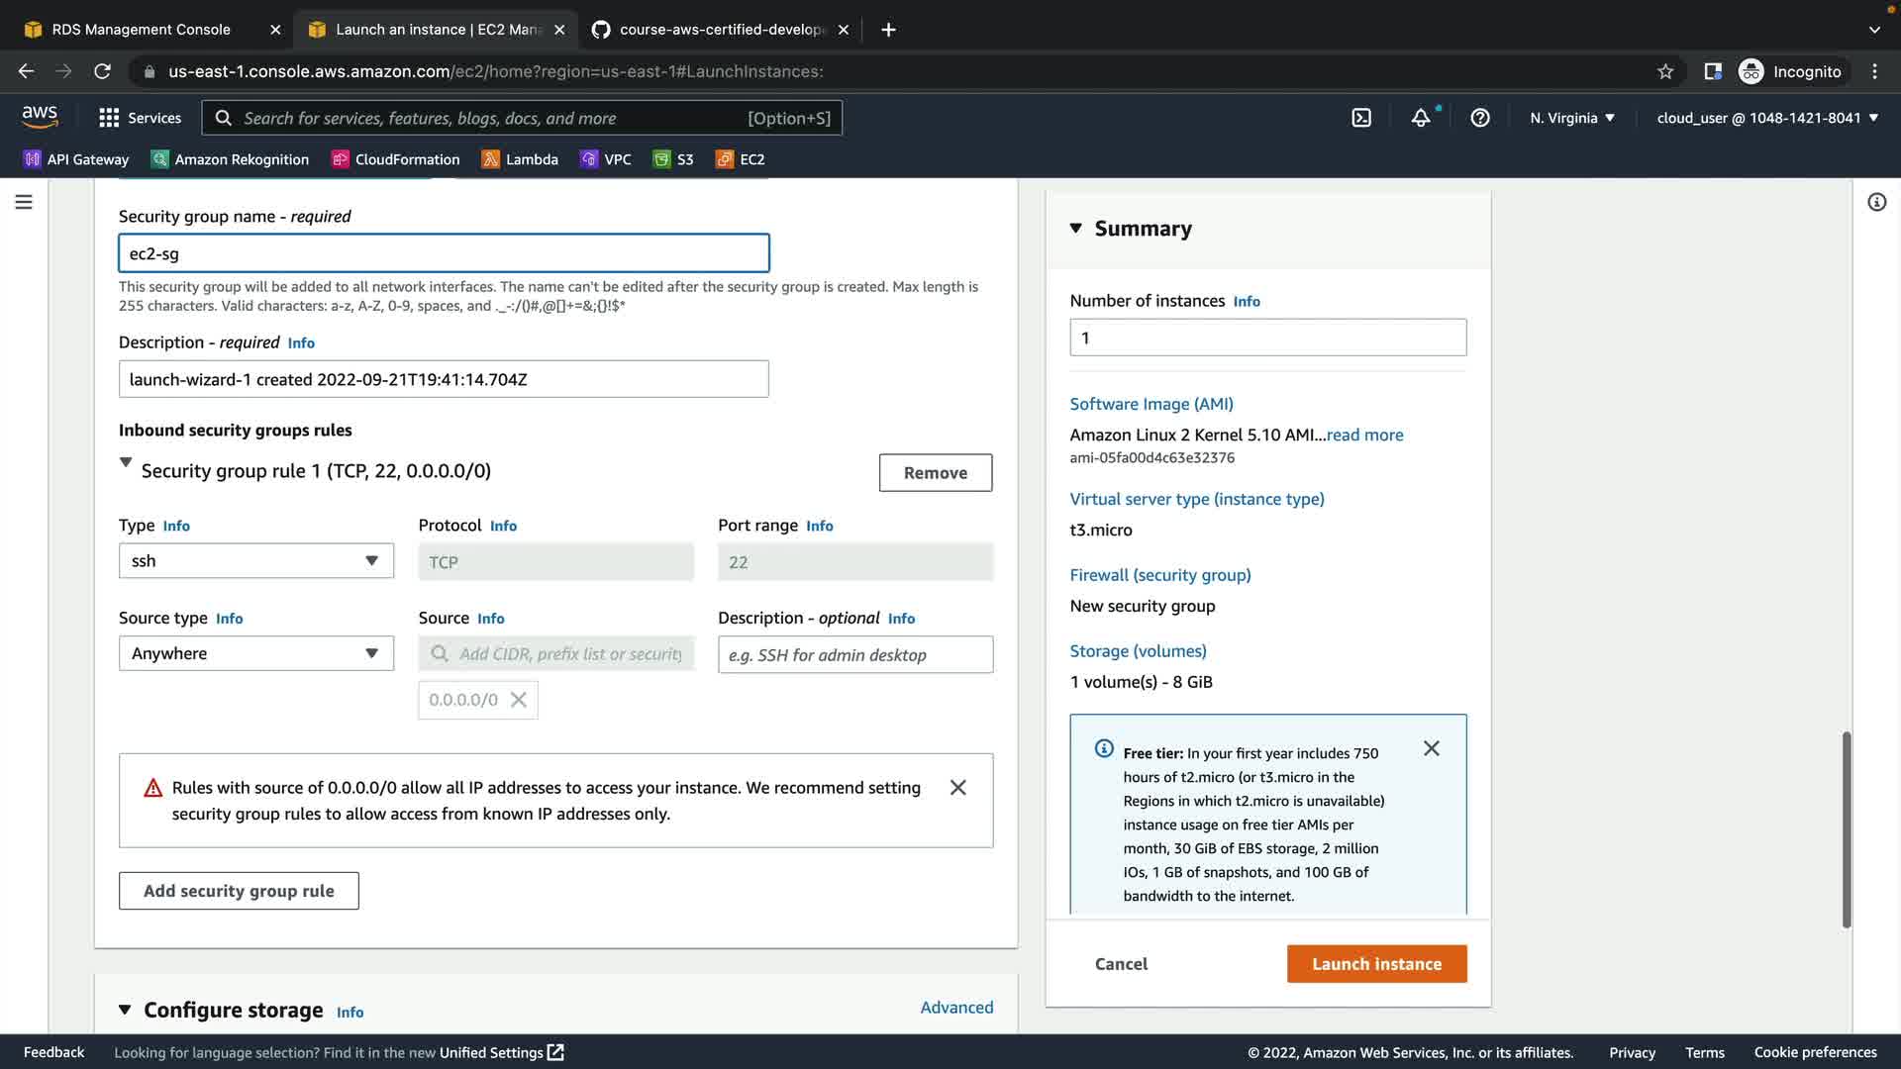Remove the 0.0.0.0/0 source CIDR chip
Viewport: 1901px width, 1069px height.
pyautogui.click(x=519, y=700)
